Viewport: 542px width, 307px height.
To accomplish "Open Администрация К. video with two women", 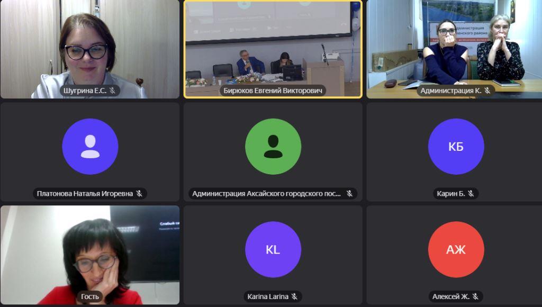I will 454,49.
